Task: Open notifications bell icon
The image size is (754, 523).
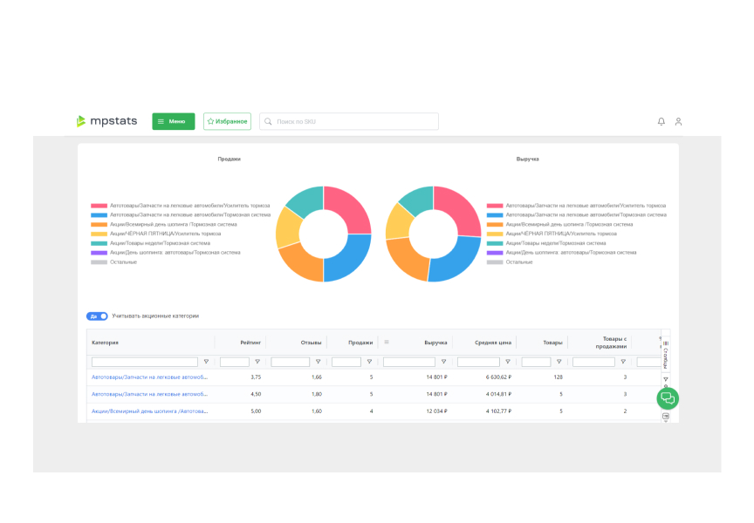Action: [x=661, y=121]
